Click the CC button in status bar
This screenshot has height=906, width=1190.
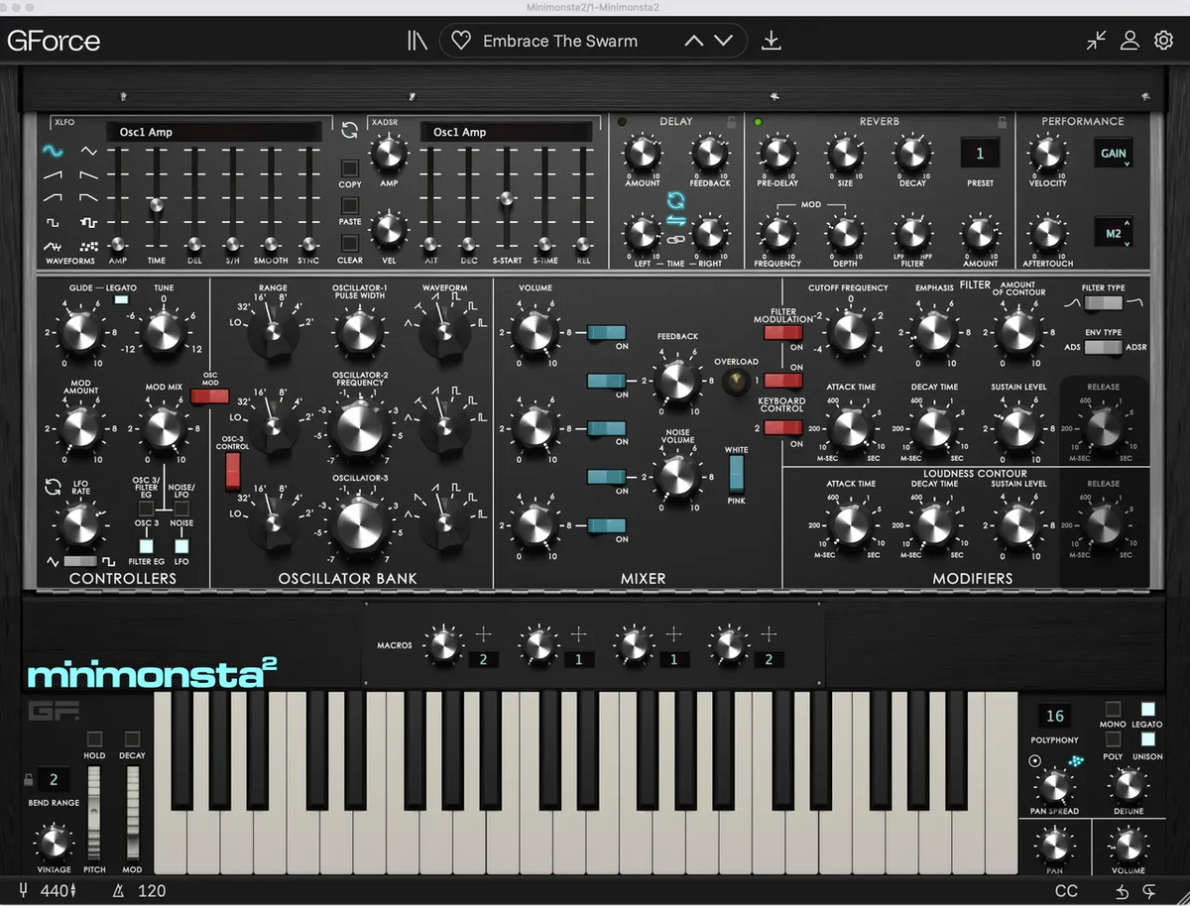[1066, 890]
